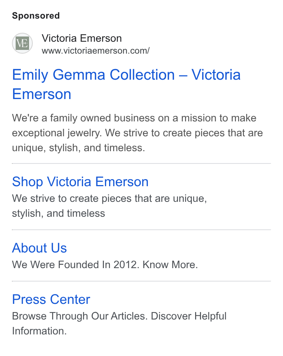Click the Victoria Emerson advertiser name beside logo
The image size is (283, 356).
pos(82,38)
